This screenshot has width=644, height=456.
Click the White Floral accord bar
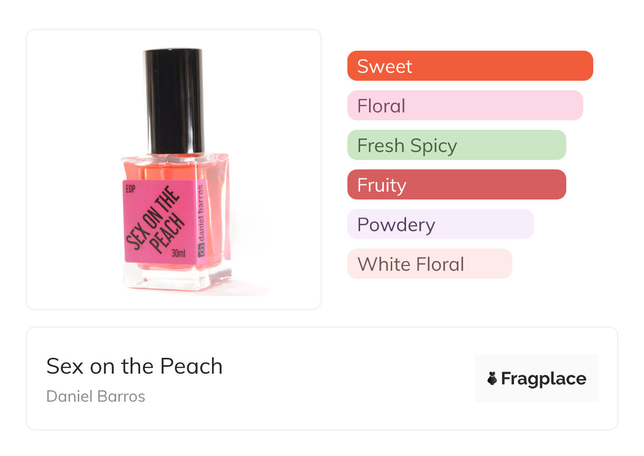[429, 264]
